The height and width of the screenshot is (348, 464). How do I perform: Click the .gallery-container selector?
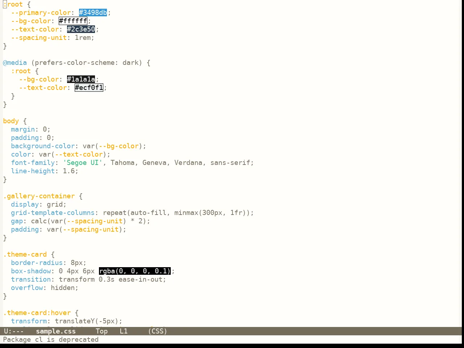coord(39,196)
